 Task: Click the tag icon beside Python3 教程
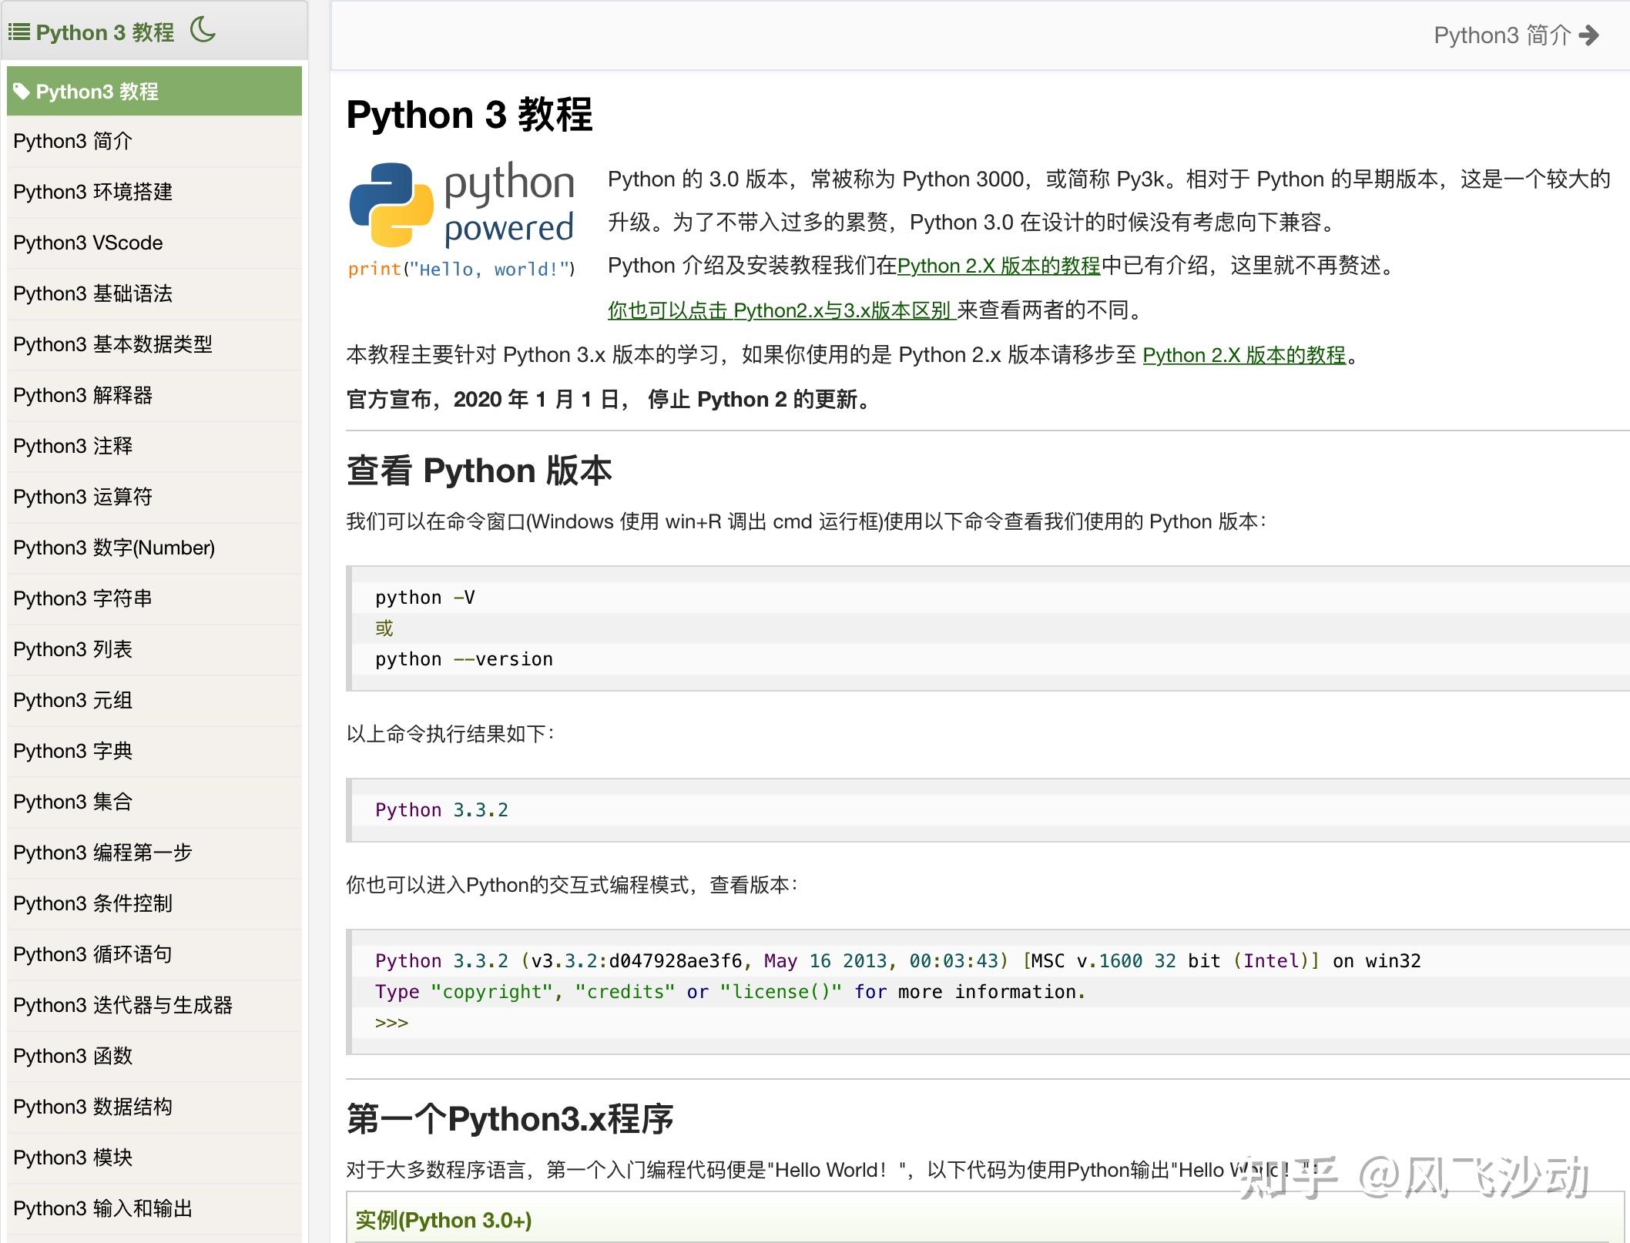pyautogui.click(x=22, y=91)
